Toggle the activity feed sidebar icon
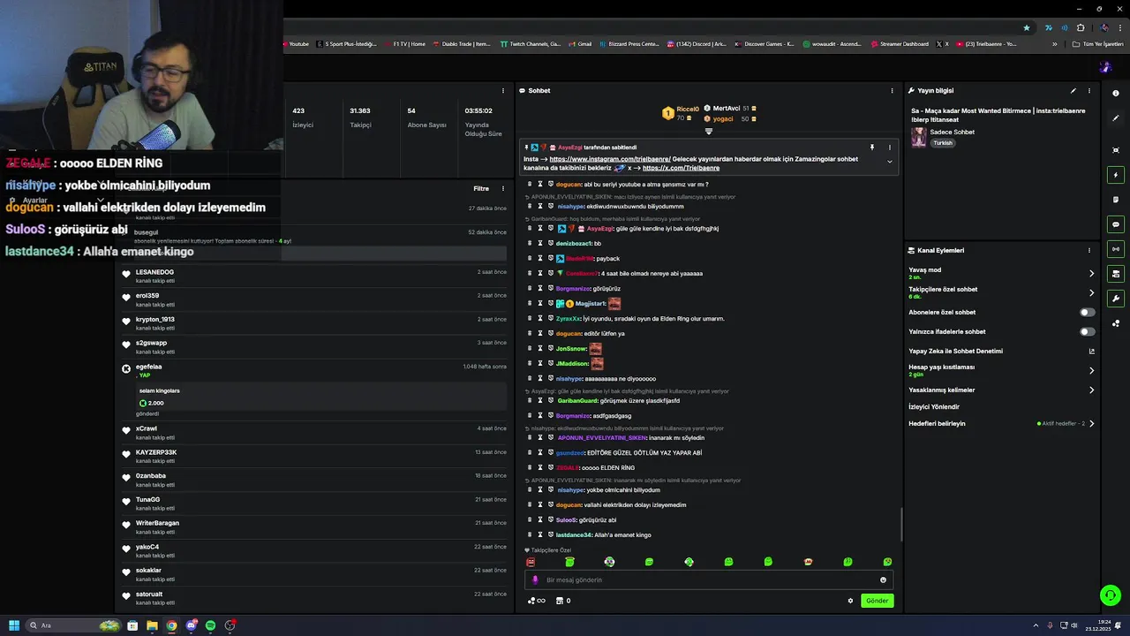The width and height of the screenshot is (1130, 636). [x=1116, y=274]
